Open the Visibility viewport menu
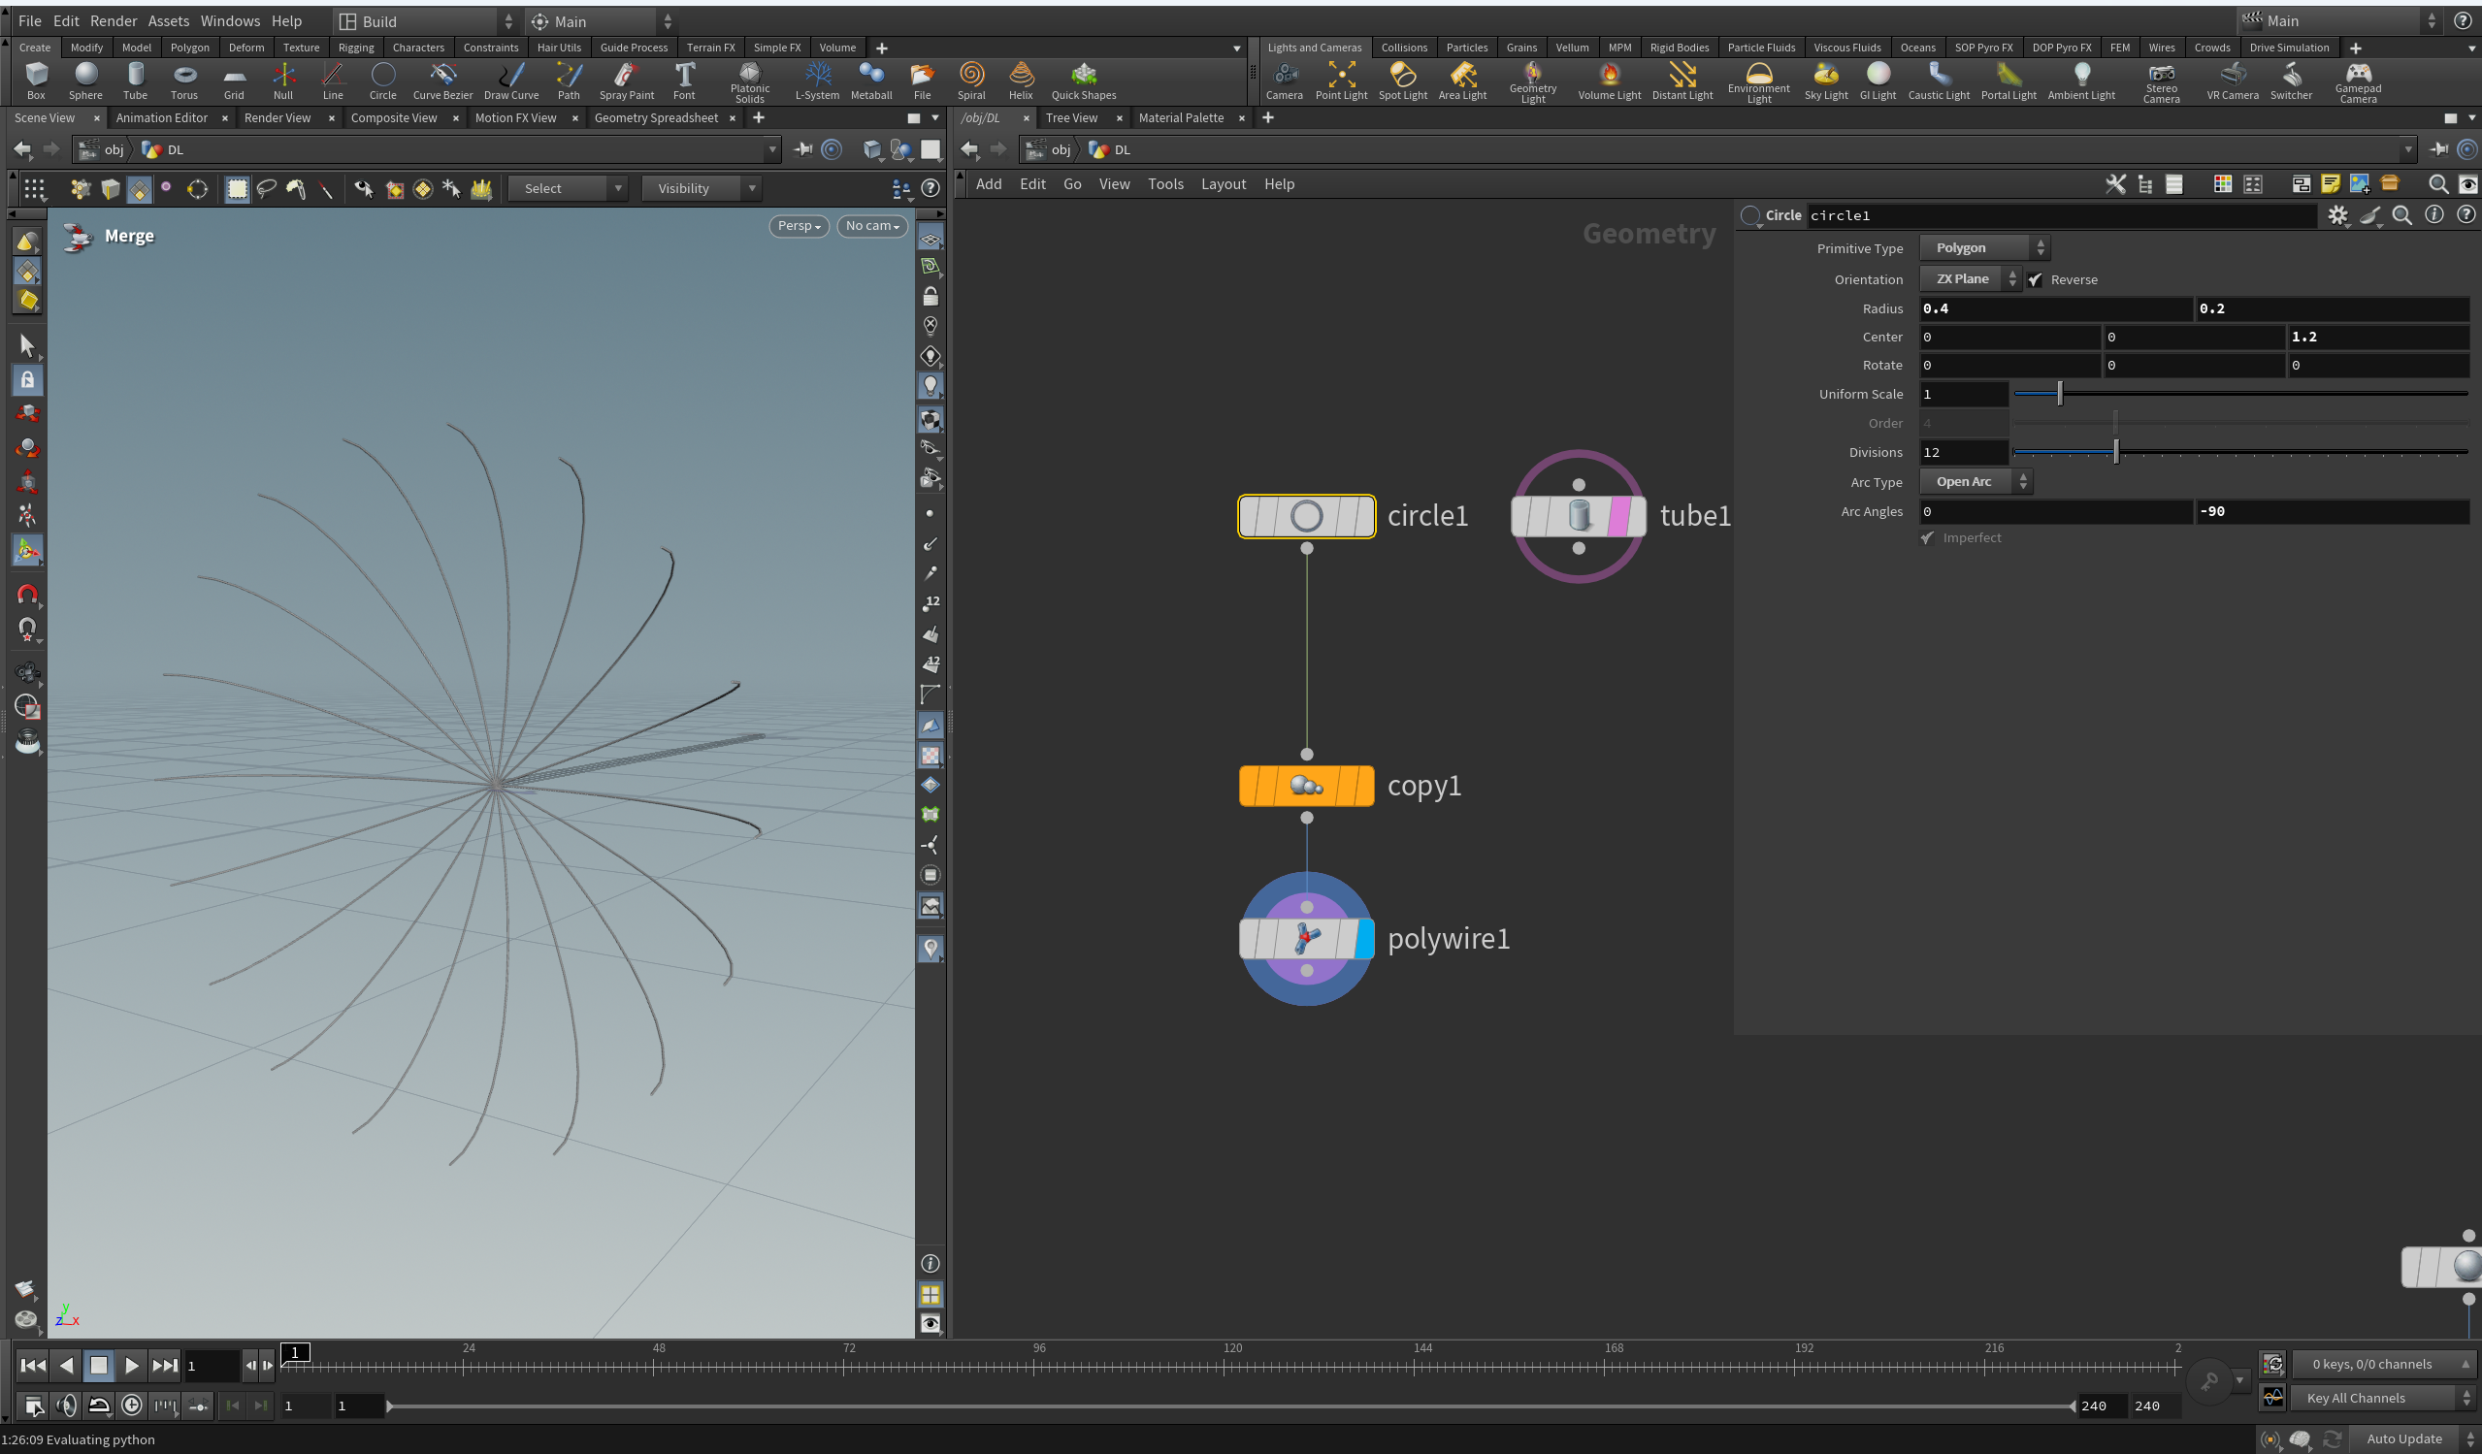 700,188
